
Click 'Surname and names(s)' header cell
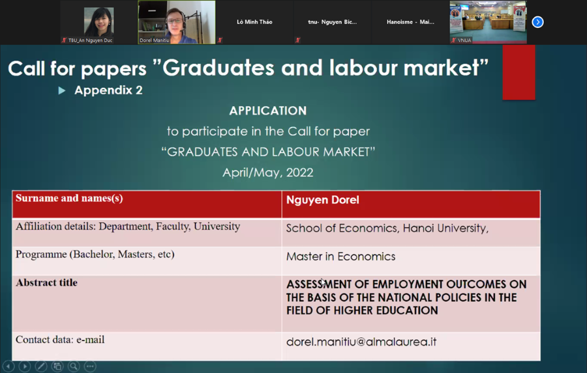(x=147, y=204)
